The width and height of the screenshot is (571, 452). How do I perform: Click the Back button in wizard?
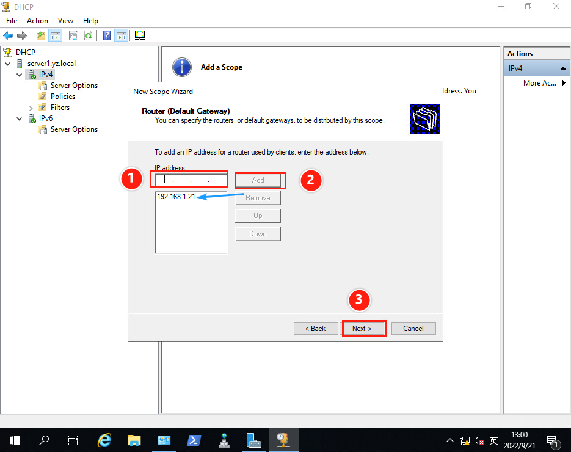click(315, 329)
